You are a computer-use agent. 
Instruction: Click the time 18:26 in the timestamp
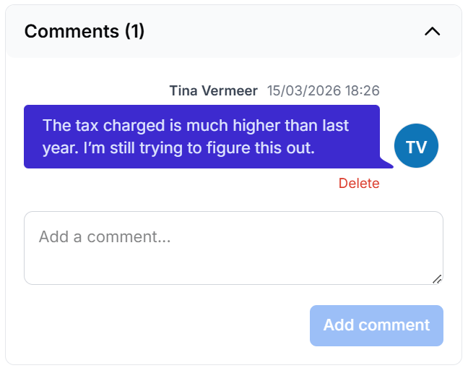click(x=362, y=91)
